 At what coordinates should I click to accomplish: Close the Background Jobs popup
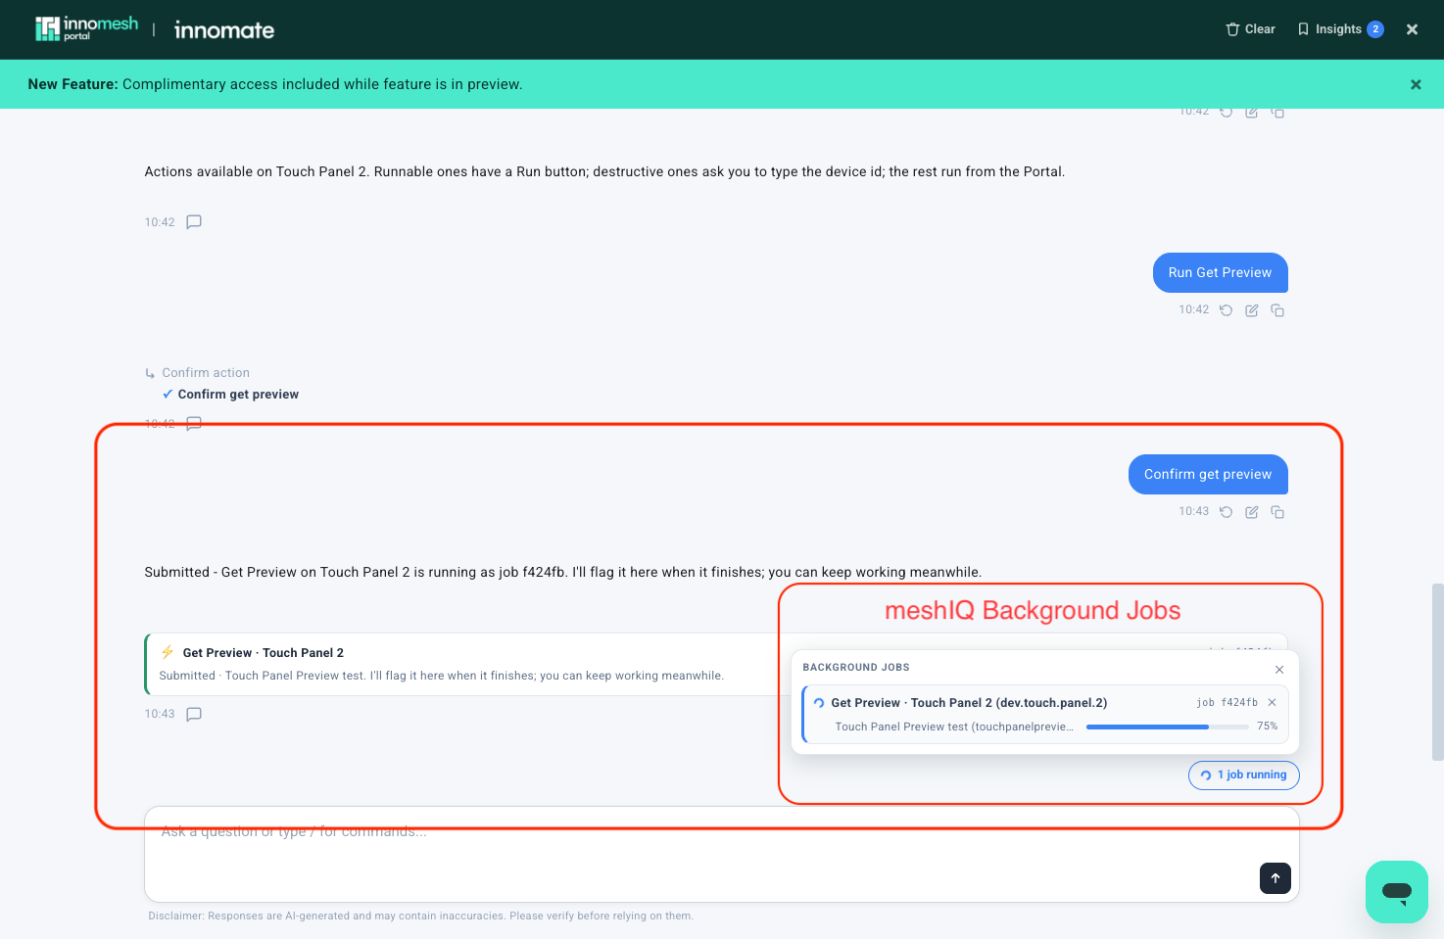[x=1279, y=670]
